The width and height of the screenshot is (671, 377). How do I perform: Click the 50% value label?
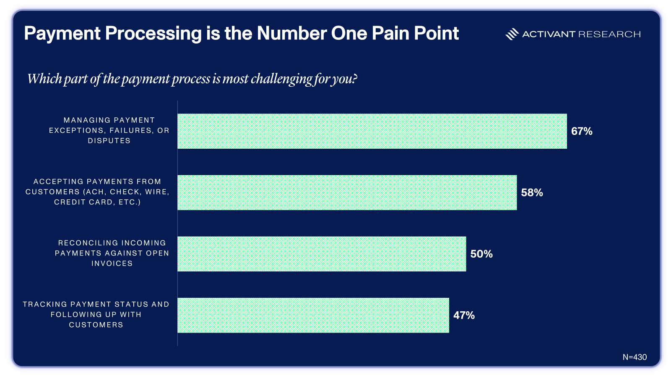tap(481, 254)
